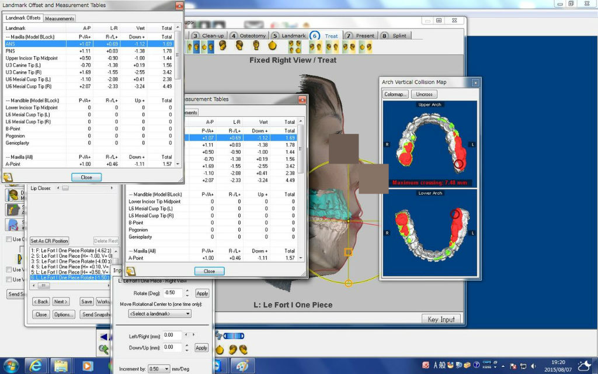Open the Increment by 0.50 dropdown
Screen dimensions: 598x374
159,369
